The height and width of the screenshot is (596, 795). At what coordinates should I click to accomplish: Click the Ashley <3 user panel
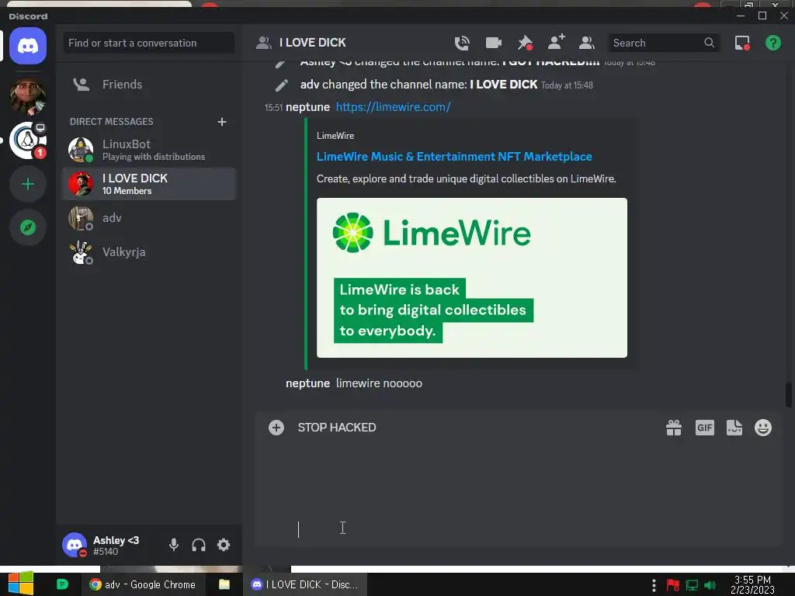point(109,546)
